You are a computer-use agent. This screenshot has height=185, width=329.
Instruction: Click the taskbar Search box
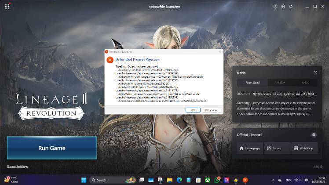tap(113, 180)
